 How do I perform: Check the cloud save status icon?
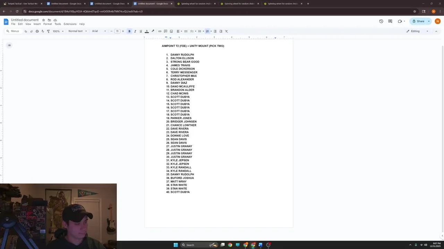point(55,20)
